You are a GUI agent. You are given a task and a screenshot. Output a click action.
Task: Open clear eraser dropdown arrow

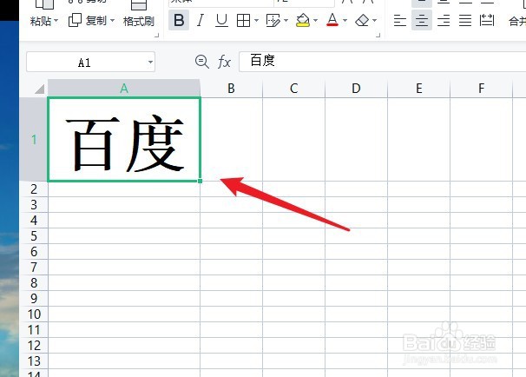[375, 21]
